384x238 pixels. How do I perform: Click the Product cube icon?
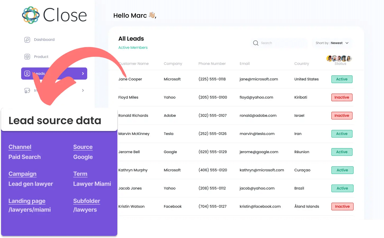point(27,57)
